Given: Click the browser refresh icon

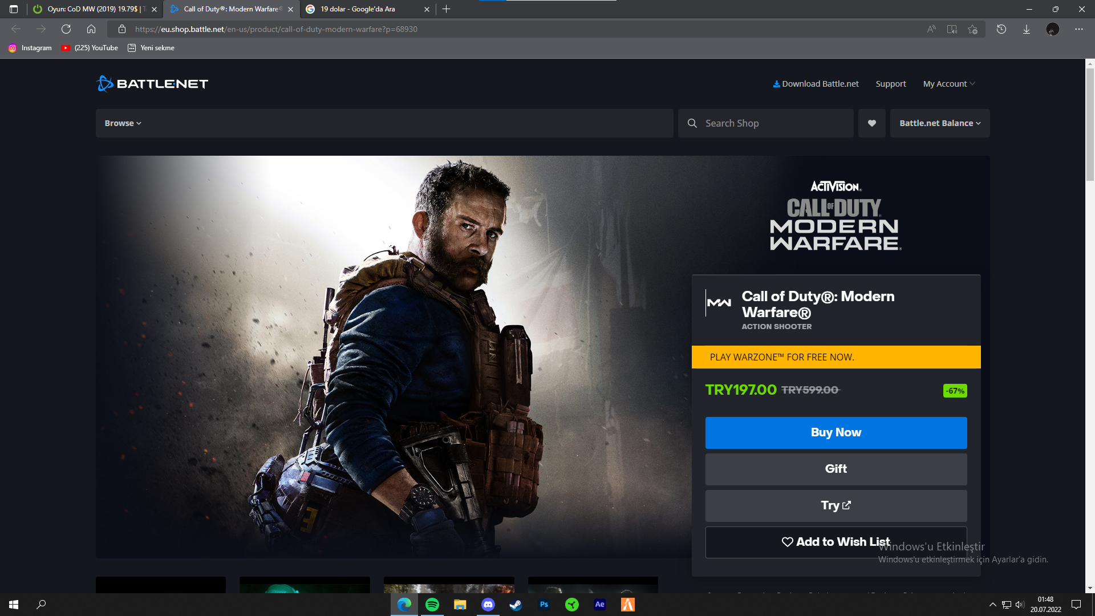Looking at the screenshot, I should 66,29.
